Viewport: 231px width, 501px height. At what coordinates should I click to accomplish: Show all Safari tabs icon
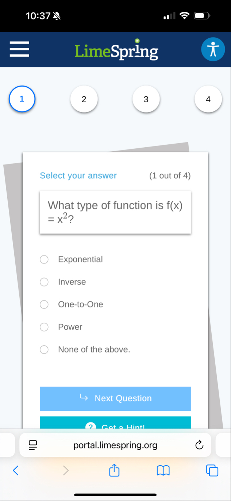coord(212,470)
